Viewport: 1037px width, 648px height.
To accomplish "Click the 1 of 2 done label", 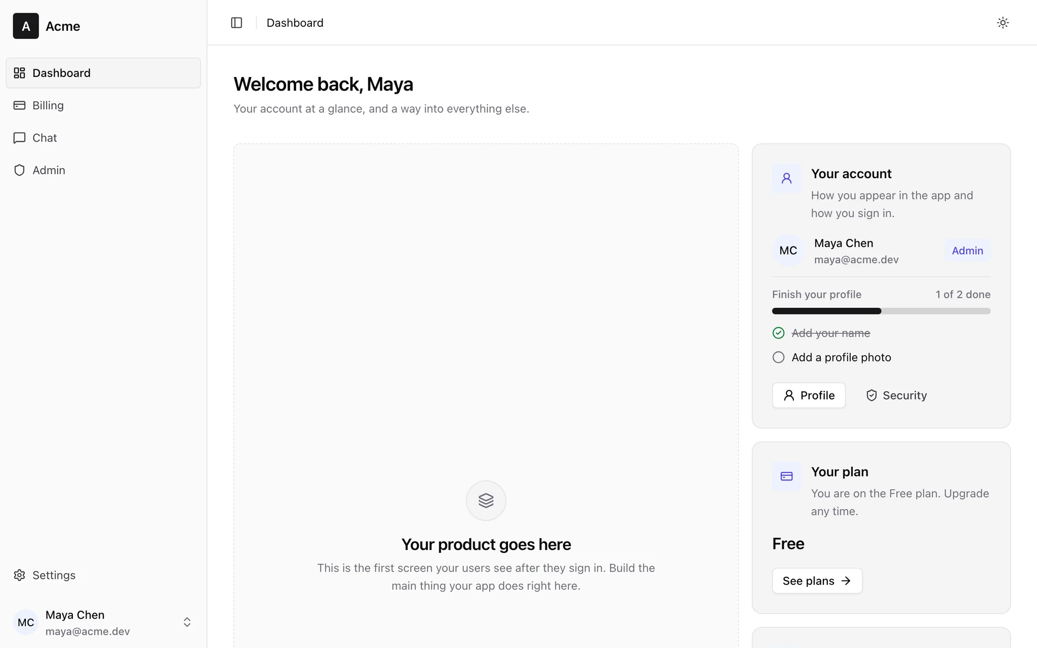I will click(x=963, y=295).
